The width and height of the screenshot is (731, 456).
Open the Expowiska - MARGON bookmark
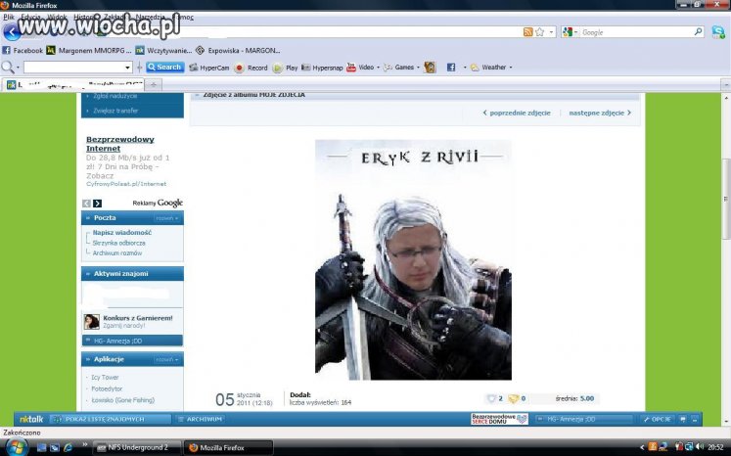point(238,50)
